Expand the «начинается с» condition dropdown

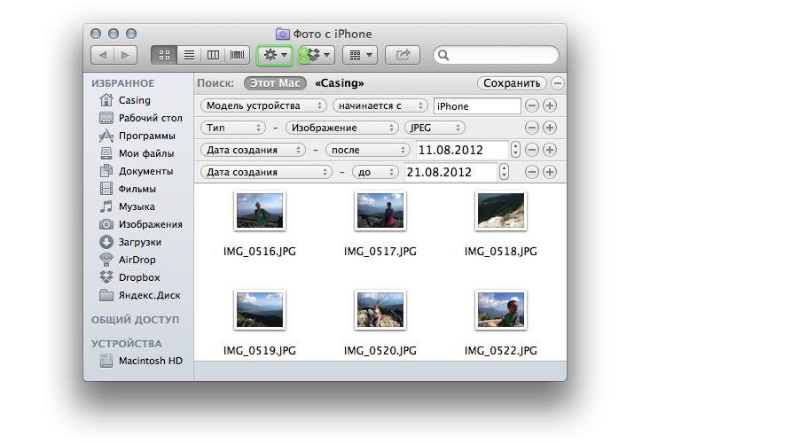[x=380, y=106]
